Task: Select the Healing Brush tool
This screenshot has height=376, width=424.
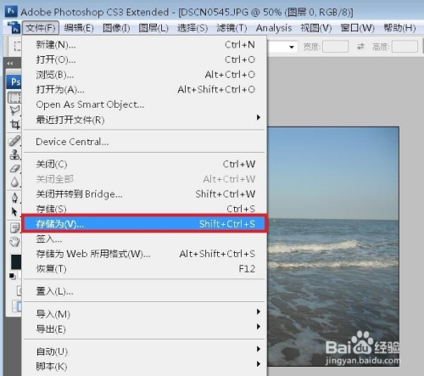Action: 14,141
